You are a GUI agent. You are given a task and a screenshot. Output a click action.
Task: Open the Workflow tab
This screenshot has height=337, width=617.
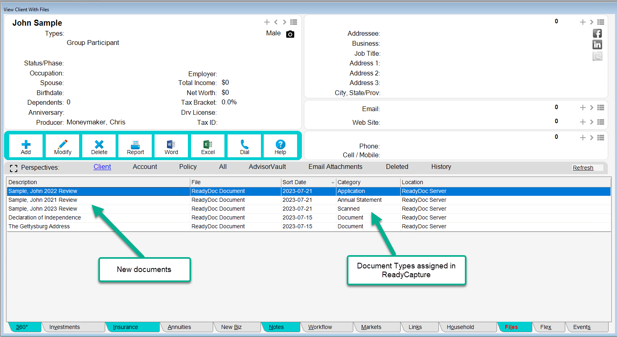point(320,327)
